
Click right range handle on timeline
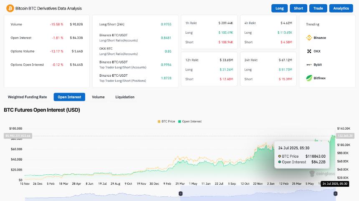(x=336, y=193)
